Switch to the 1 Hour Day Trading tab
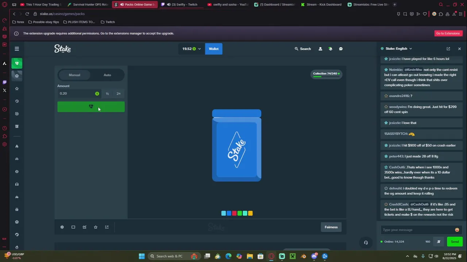467x262 pixels. [x=41, y=5]
